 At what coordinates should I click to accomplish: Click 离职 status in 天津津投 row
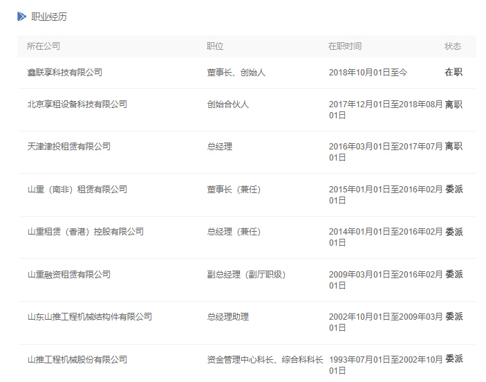tap(454, 147)
